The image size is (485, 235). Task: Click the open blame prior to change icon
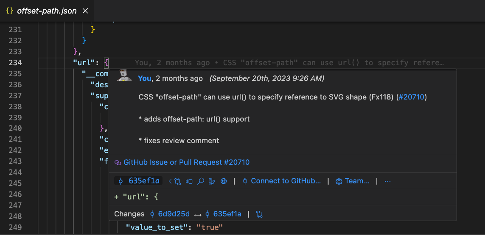click(189, 181)
